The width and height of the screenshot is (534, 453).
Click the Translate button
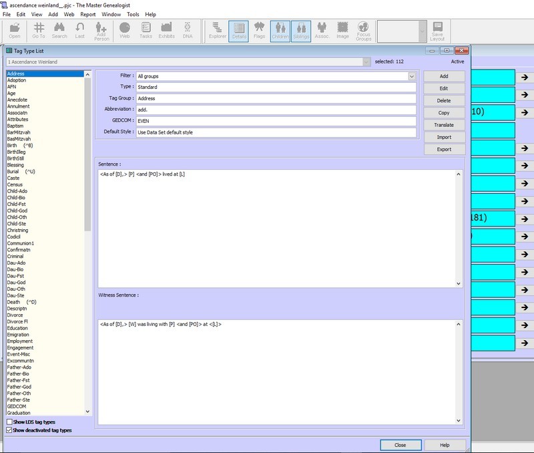444,125
